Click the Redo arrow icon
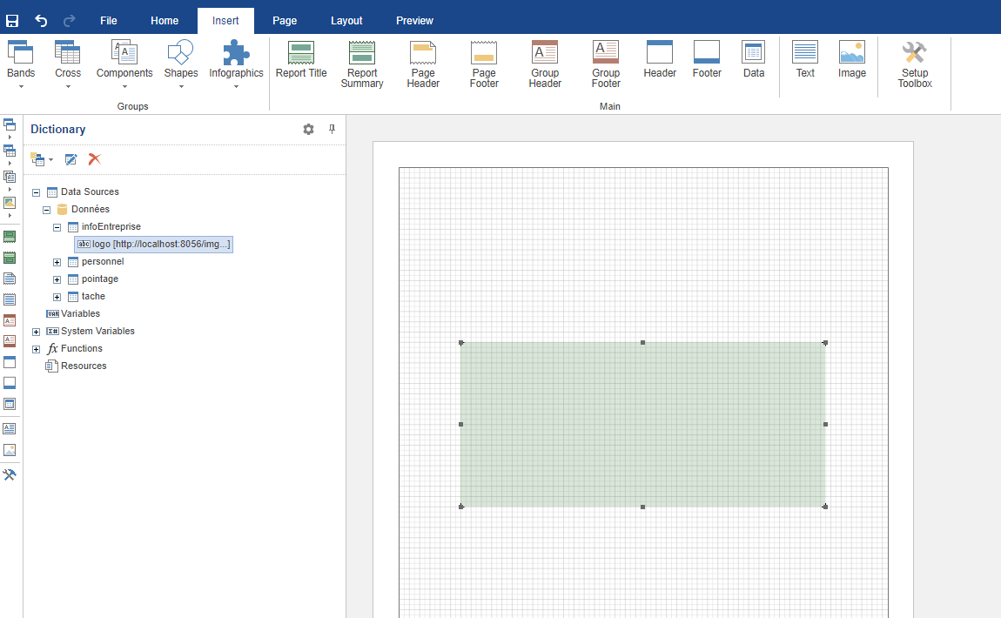 (x=69, y=20)
